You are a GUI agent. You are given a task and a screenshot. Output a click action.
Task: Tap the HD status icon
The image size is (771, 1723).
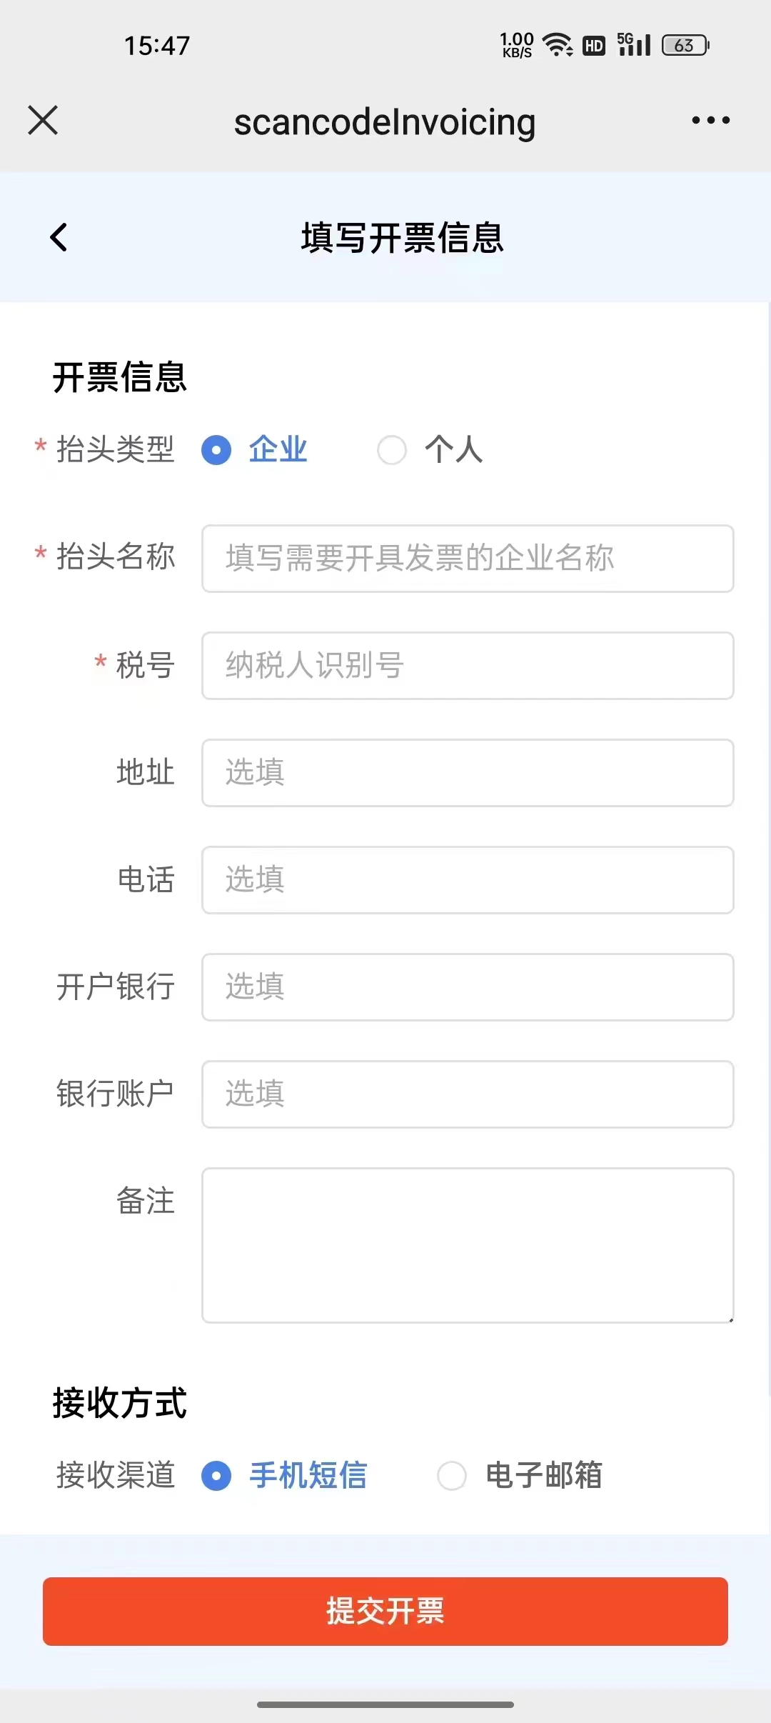[x=594, y=46]
